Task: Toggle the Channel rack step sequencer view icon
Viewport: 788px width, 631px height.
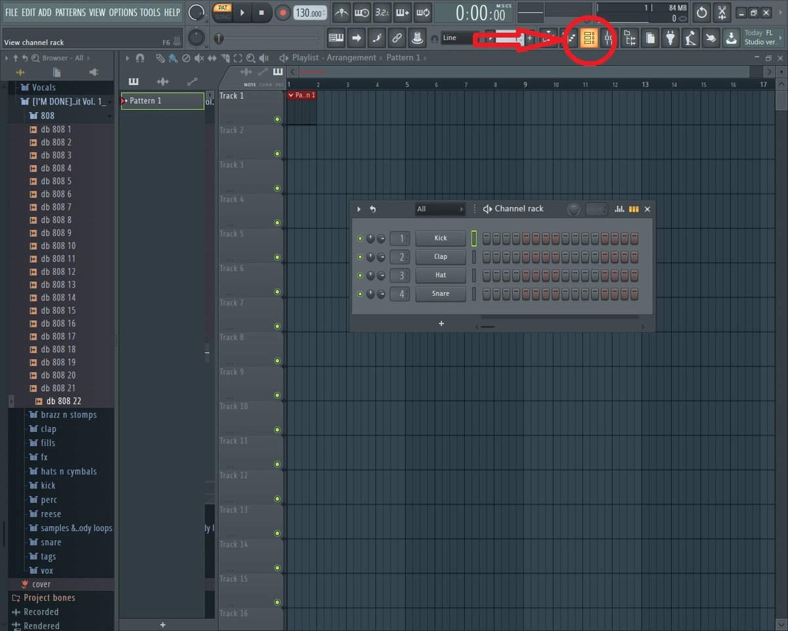Action: 634,209
